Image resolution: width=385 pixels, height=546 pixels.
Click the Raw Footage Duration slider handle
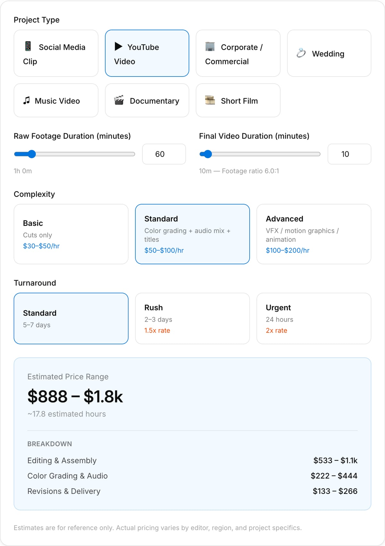coord(31,154)
